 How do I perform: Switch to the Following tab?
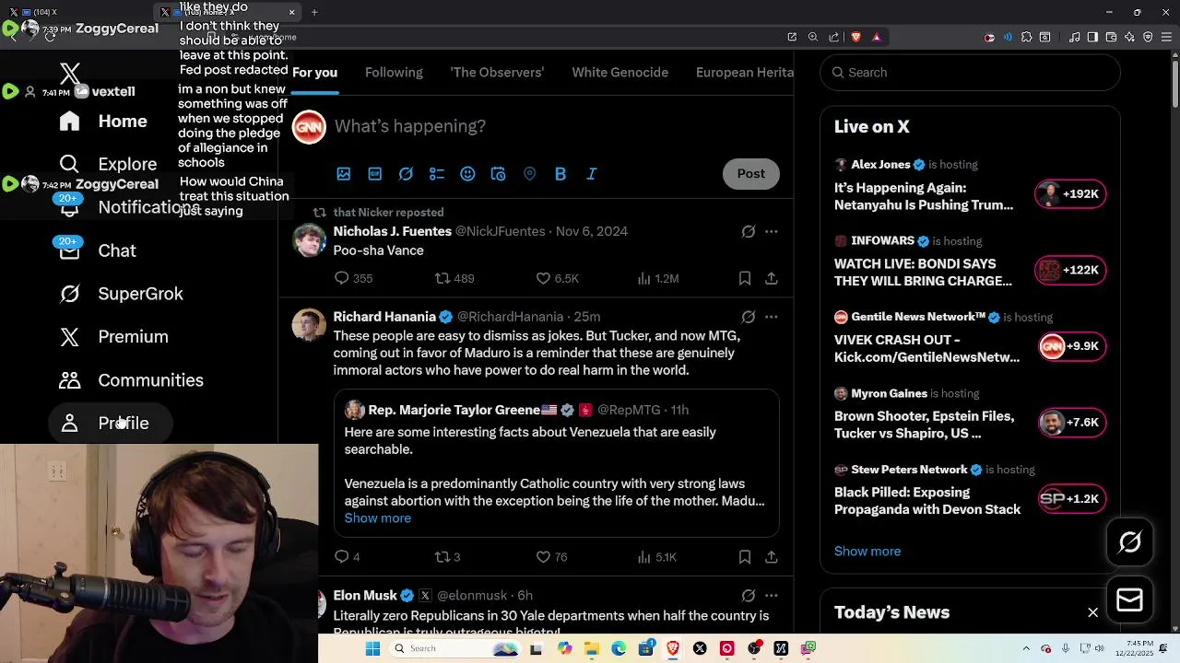394,73
